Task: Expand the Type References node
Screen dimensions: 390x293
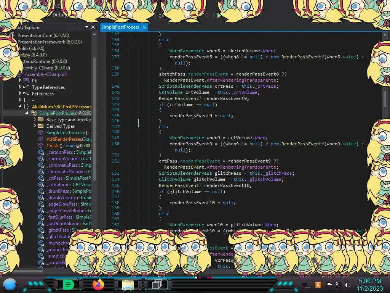Action: (20, 87)
